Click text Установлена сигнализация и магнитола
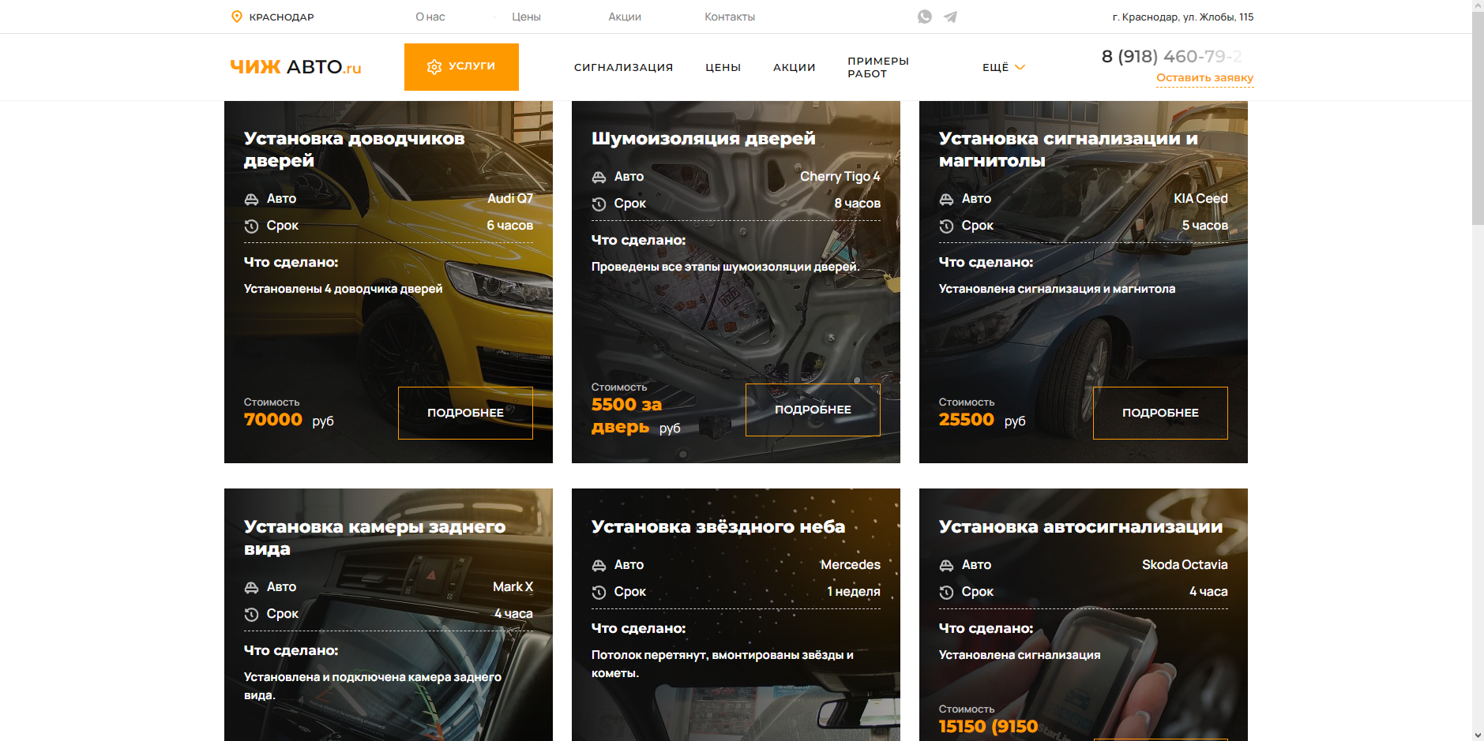This screenshot has width=1484, height=741. click(x=1057, y=289)
